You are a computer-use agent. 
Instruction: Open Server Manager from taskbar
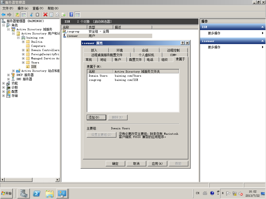(x=24, y=193)
